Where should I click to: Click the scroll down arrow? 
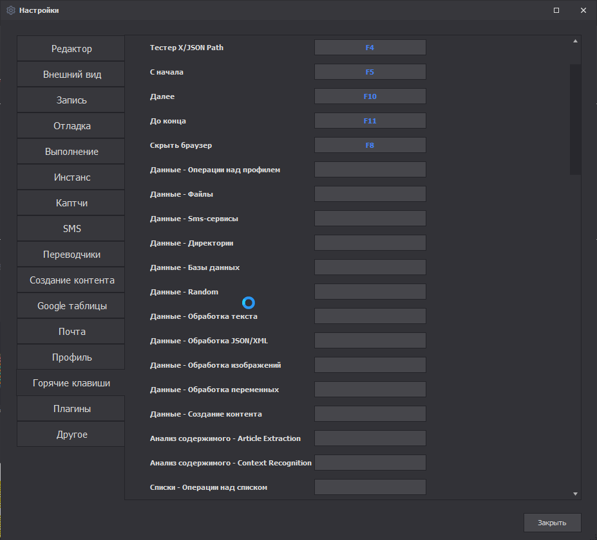(x=575, y=494)
